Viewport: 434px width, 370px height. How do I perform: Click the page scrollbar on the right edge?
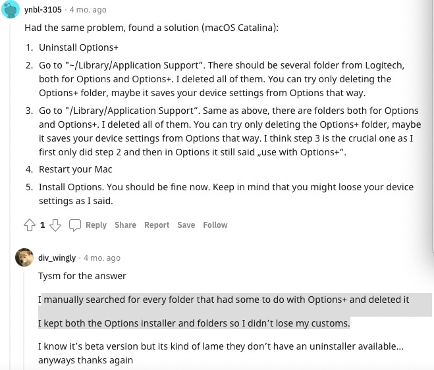tap(432, 132)
